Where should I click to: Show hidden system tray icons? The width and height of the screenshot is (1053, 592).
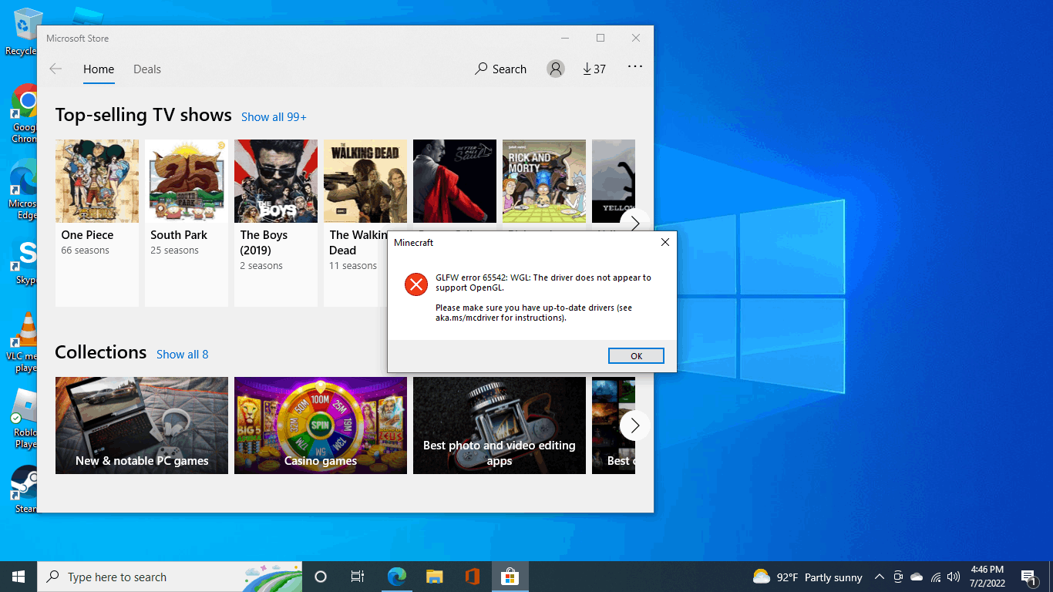[879, 577]
